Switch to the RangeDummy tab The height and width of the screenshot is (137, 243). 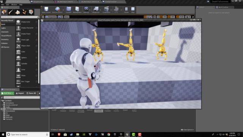tap(41, 2)
